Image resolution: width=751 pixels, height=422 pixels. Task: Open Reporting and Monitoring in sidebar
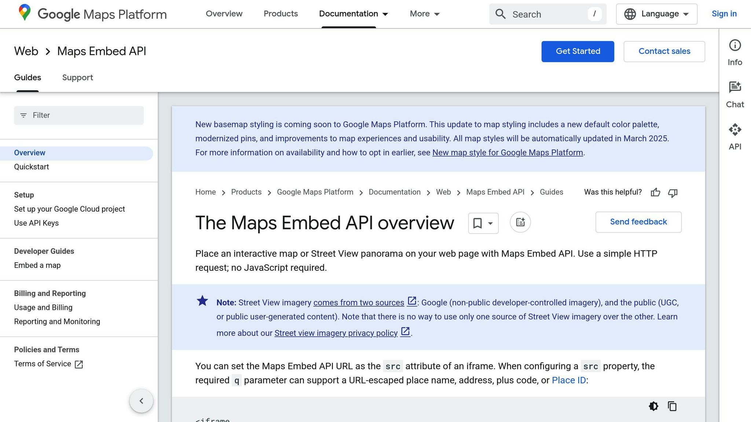57,322
